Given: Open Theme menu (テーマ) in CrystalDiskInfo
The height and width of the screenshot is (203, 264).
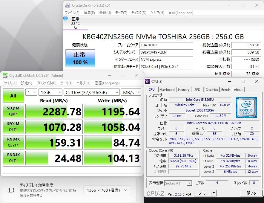Looking at the screenshot, I should click(121, 13).
